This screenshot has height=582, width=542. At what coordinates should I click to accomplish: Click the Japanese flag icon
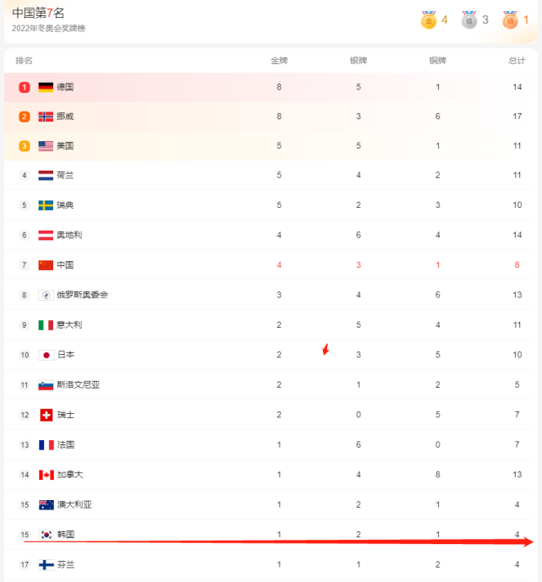(46, 355)
